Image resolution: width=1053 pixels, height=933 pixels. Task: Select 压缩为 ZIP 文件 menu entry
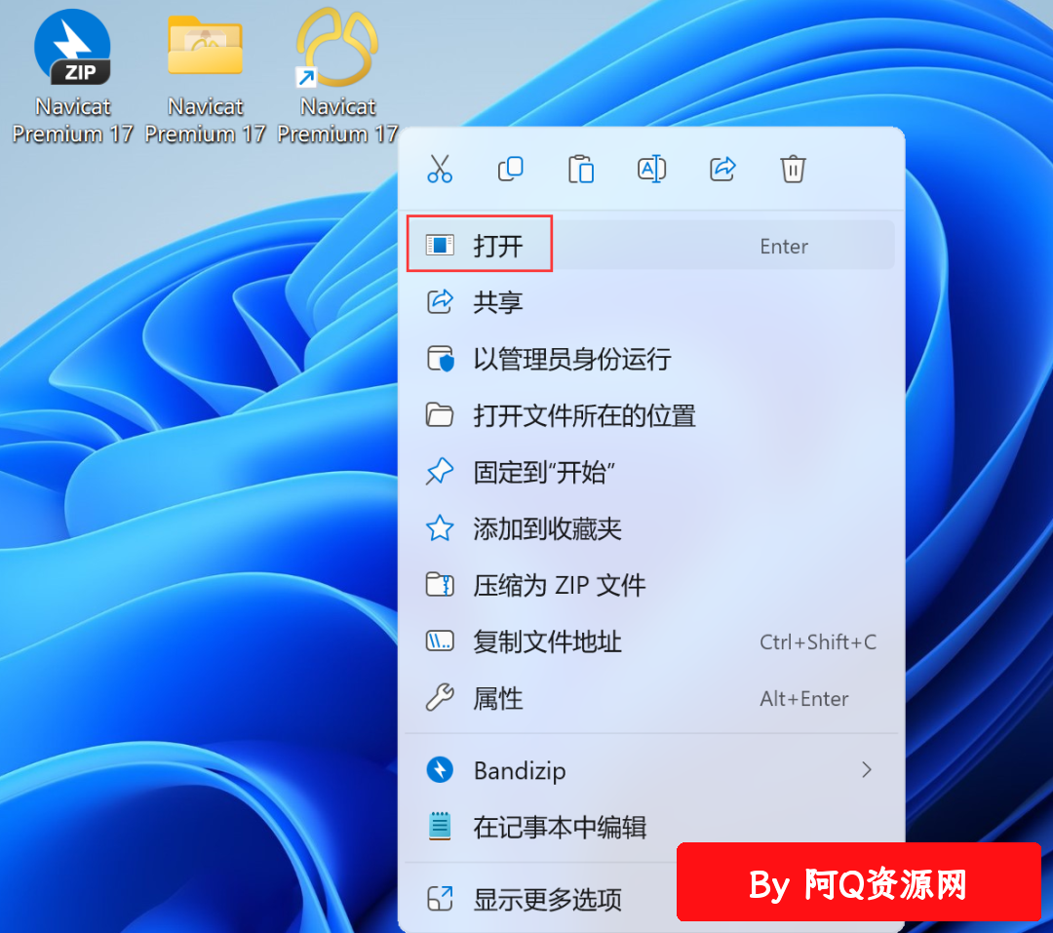coord(650,585)
